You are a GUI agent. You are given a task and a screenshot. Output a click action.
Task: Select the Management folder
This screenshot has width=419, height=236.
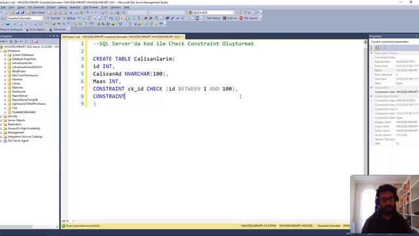pyautogui.click(x=16, y=132)
